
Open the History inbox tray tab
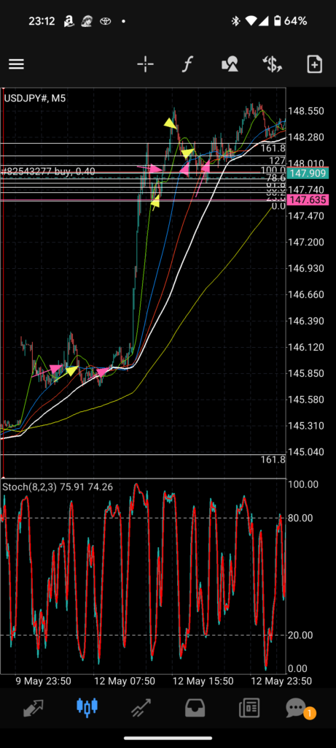(x=195, y=707)
